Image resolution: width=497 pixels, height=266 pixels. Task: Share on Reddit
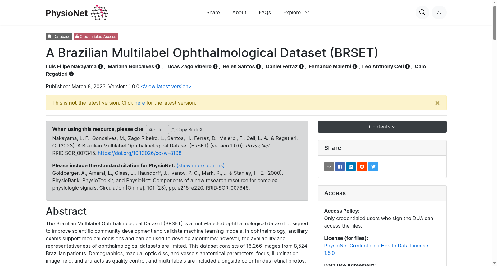tap(362, 167)
